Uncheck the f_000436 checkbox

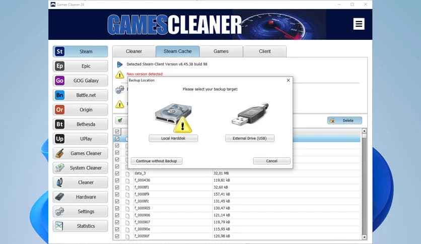coord(117,180)
